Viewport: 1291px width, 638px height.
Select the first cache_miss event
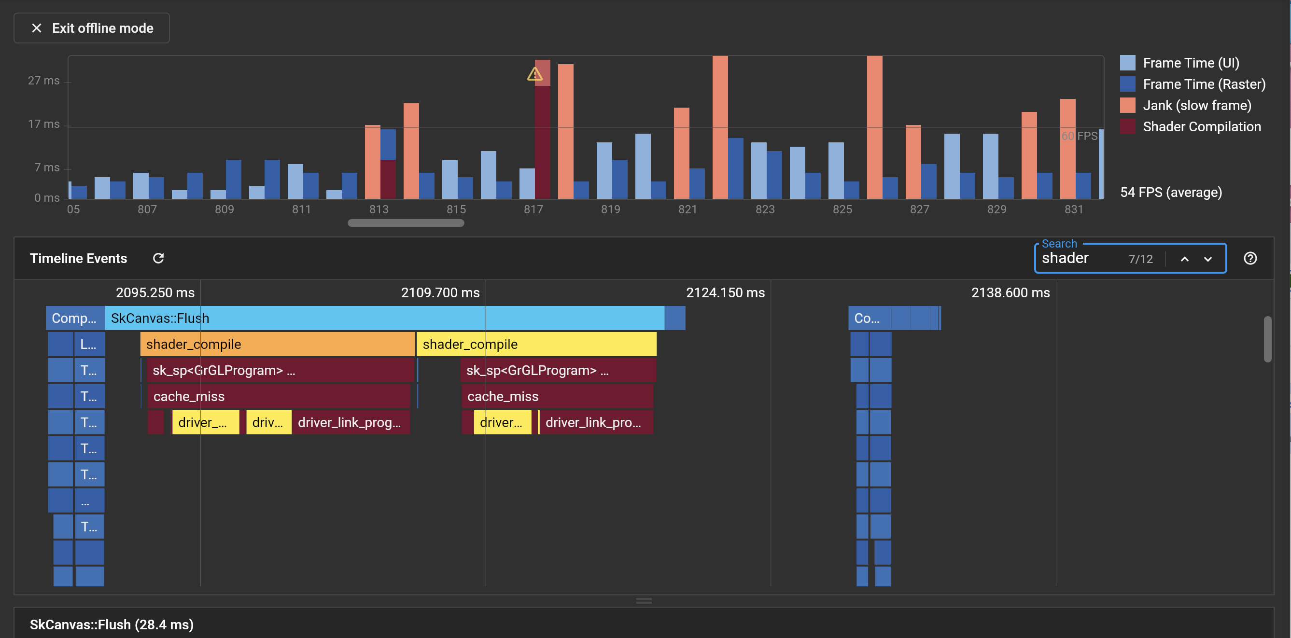click(x=279, y=396)
